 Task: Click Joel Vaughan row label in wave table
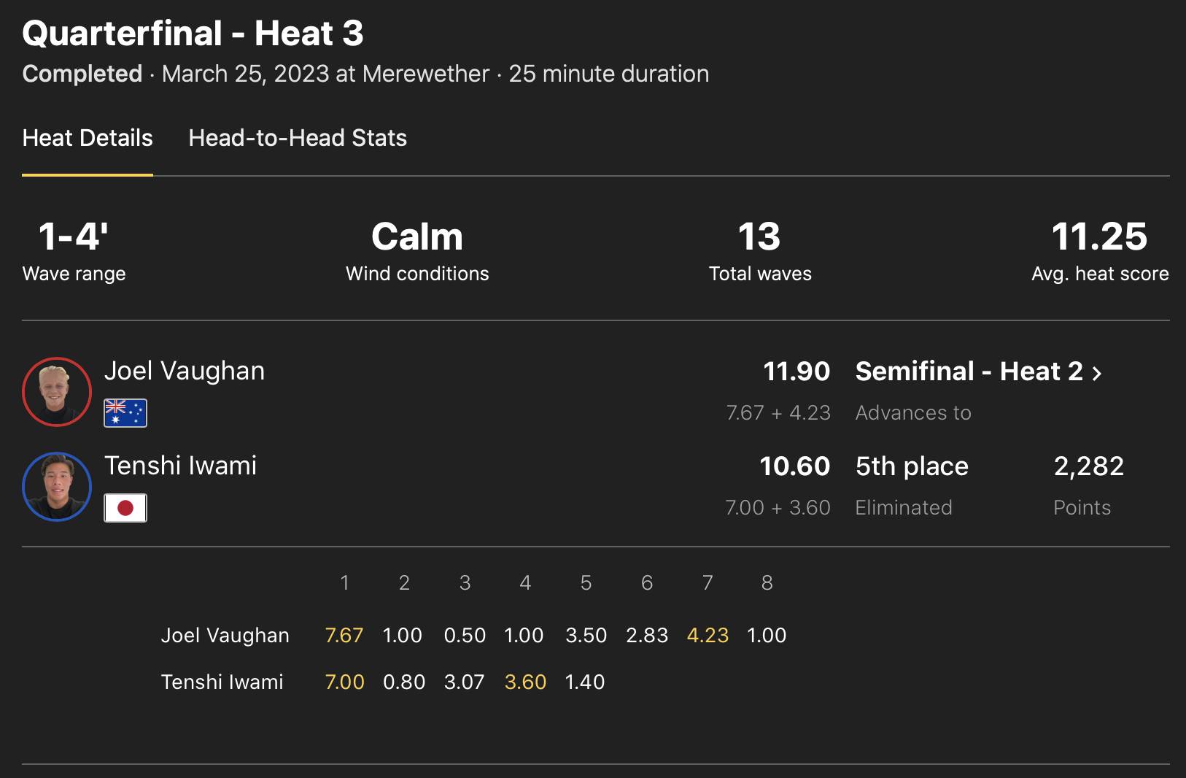(225, 636)
